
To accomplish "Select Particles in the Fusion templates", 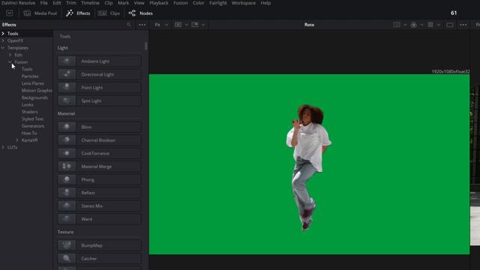I will pyautogui.click(x=30, y=76).
